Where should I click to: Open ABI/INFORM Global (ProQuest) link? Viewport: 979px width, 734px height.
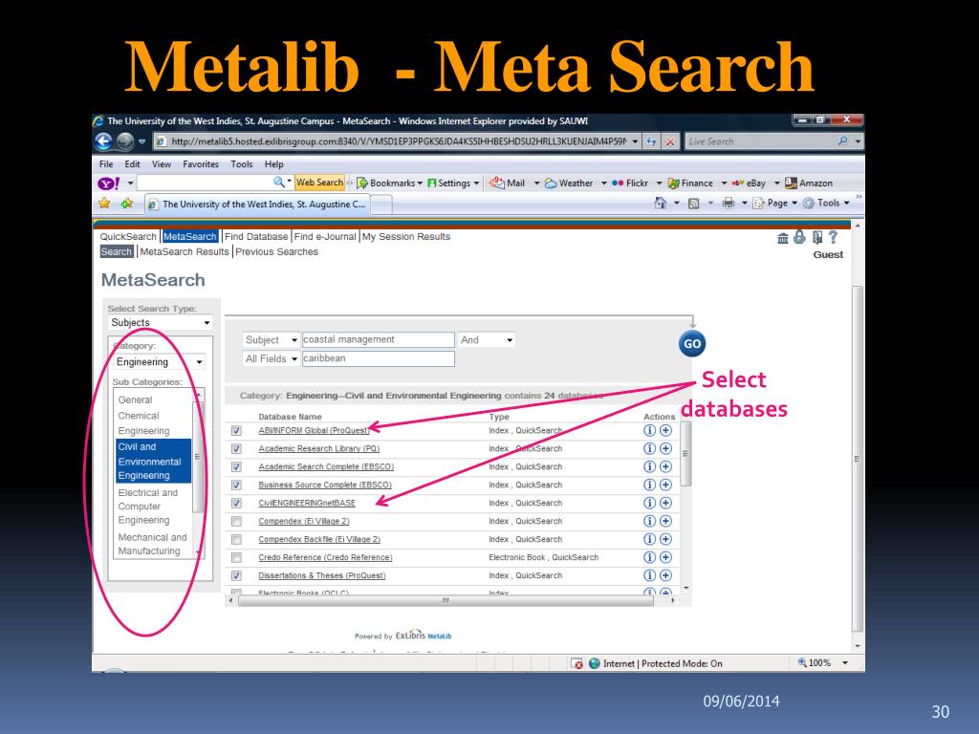pyautogui.click(x=314, y=430)
